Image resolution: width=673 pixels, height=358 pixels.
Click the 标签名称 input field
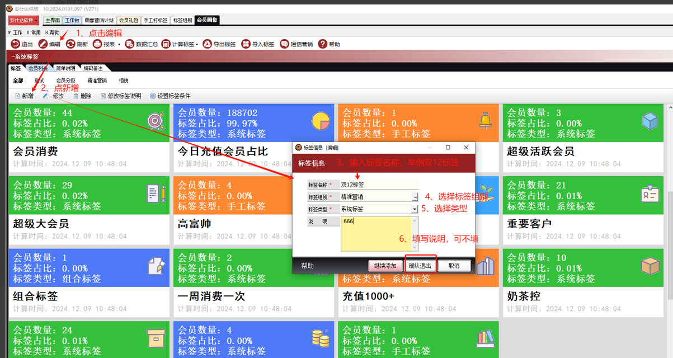pos(379,185)
